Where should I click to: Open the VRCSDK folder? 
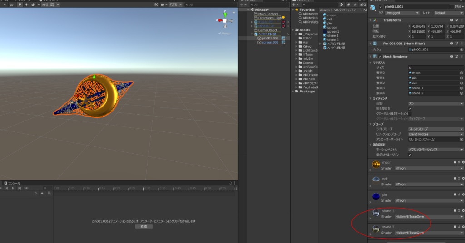(x=308, y=79)
